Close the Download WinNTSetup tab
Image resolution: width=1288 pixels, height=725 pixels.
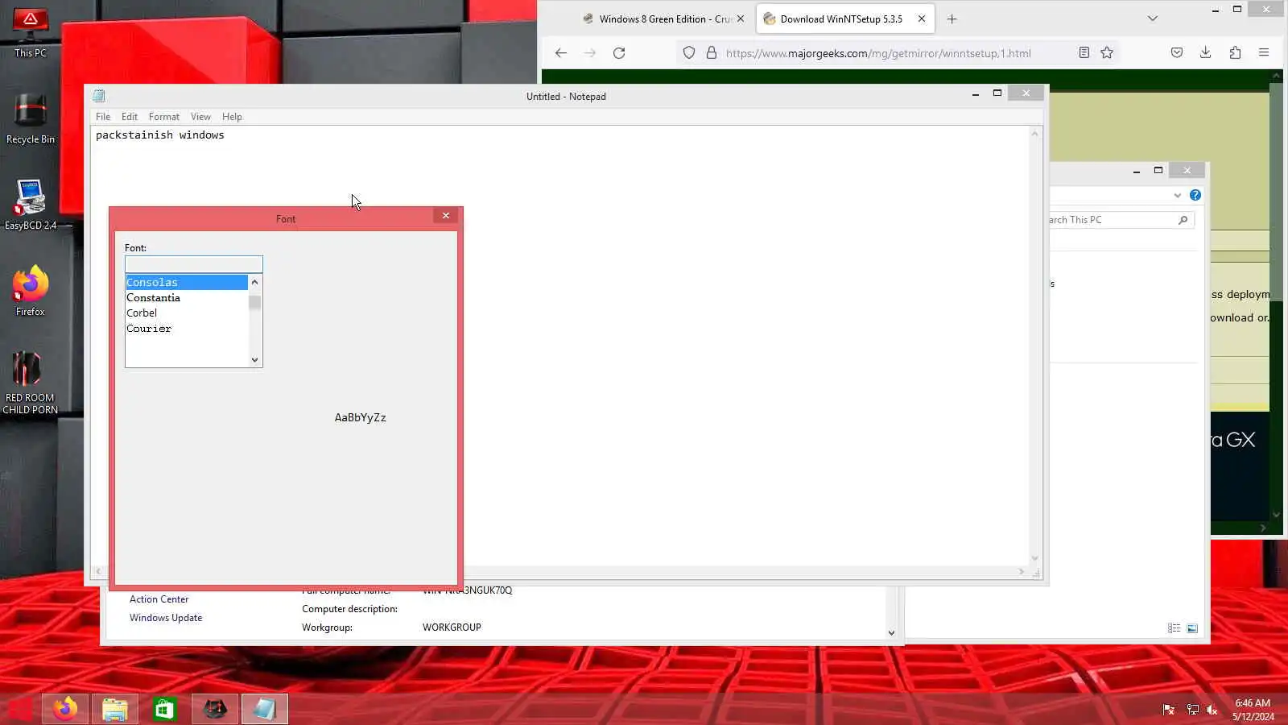[x=922, y=19]
